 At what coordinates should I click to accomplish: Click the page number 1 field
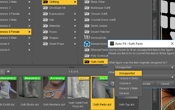point(2,71)
